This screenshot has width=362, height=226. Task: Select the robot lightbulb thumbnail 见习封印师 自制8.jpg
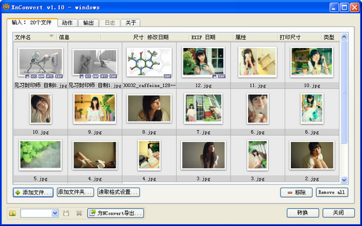tap(40, 63)
